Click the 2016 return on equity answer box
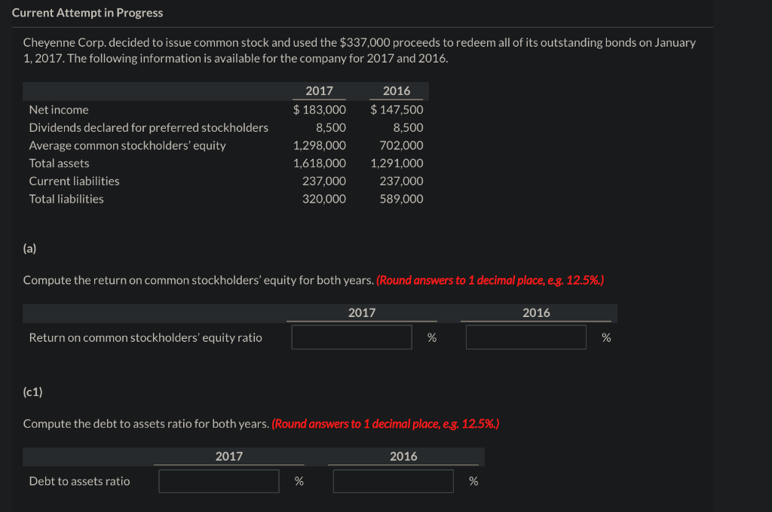The height and width of the screenshot is (512, 772). pos(525,337)
